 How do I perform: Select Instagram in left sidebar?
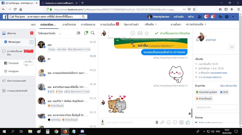(x=18, y=71)
